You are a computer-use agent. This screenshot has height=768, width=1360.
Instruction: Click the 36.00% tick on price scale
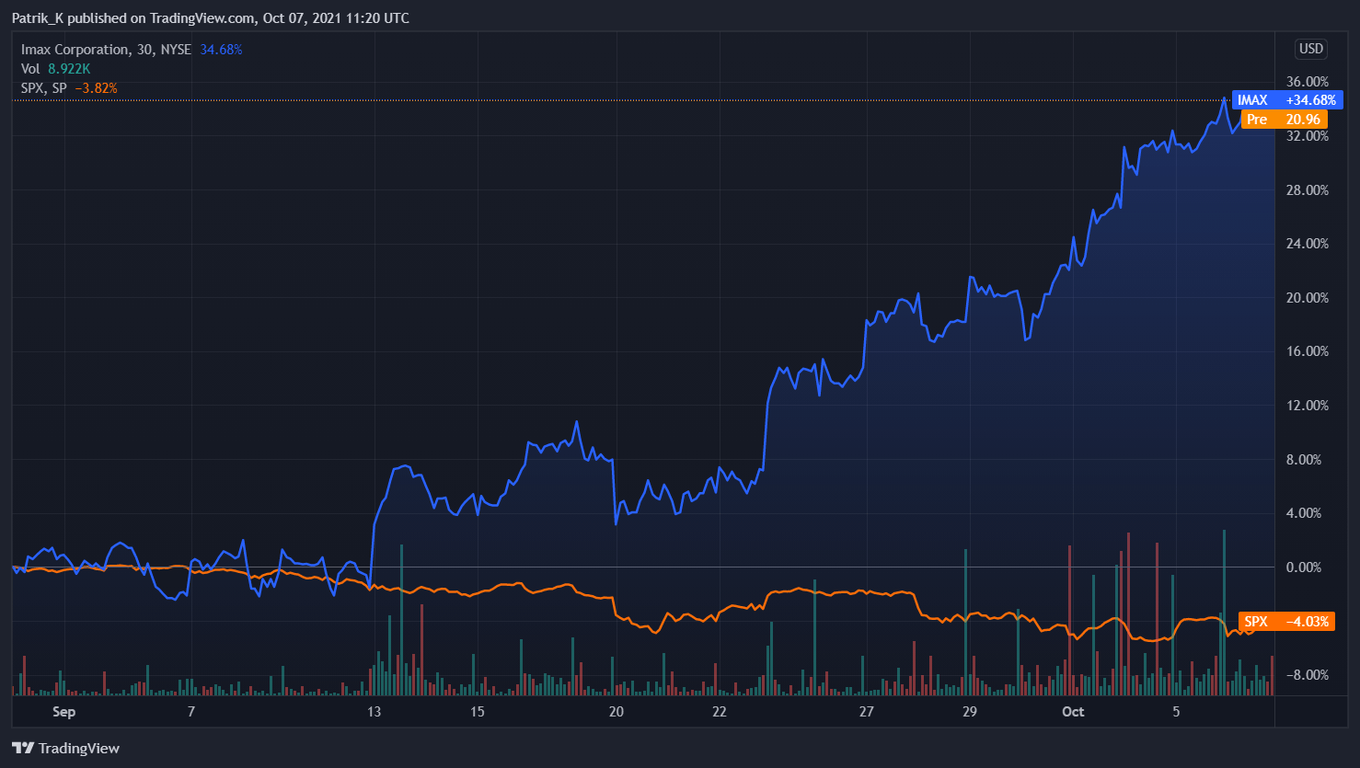1307,82
